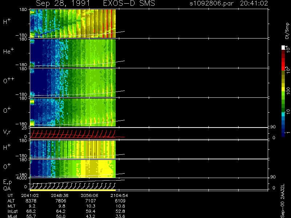Click MLT value '10.8'
The width and height of the screenshot is (291, 218).
120,206
